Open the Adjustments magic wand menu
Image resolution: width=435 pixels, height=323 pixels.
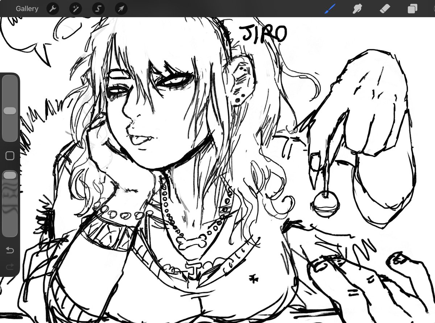pos(76,9)
